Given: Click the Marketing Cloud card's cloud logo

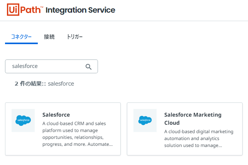Looking at the screenshot, I should 145,120.
